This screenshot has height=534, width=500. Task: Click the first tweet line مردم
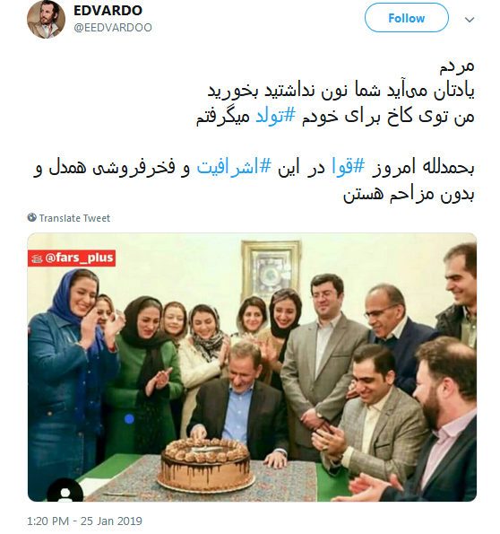click(457, 66)
